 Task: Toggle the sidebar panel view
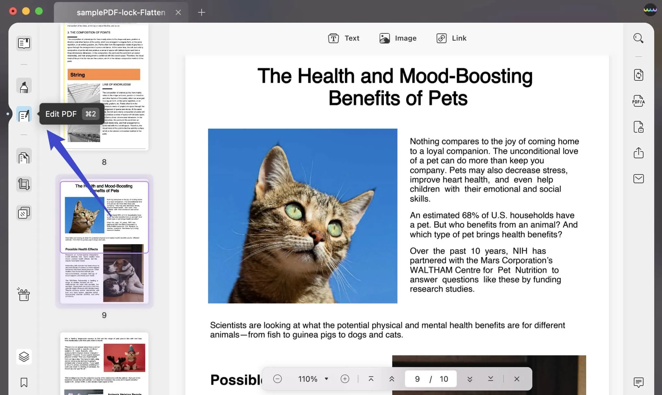[x=24, y=42]
